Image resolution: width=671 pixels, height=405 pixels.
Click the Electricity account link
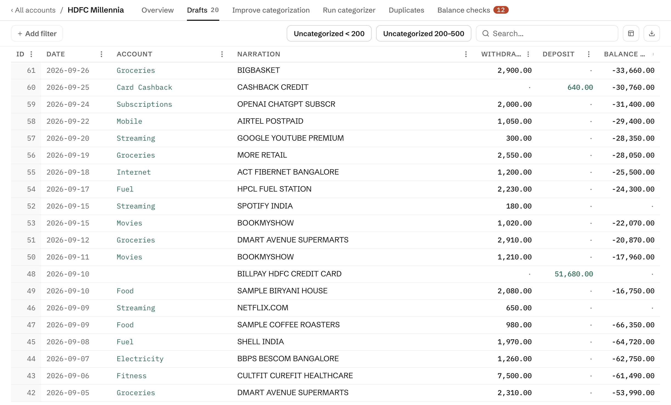[140, 359]
